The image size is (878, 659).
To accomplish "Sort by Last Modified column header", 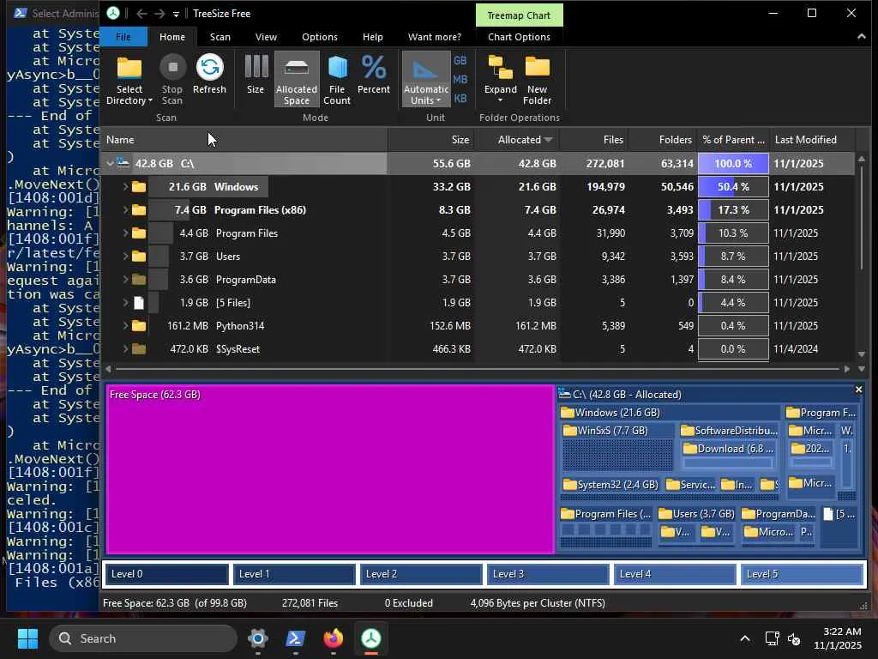I will point(812,140).
